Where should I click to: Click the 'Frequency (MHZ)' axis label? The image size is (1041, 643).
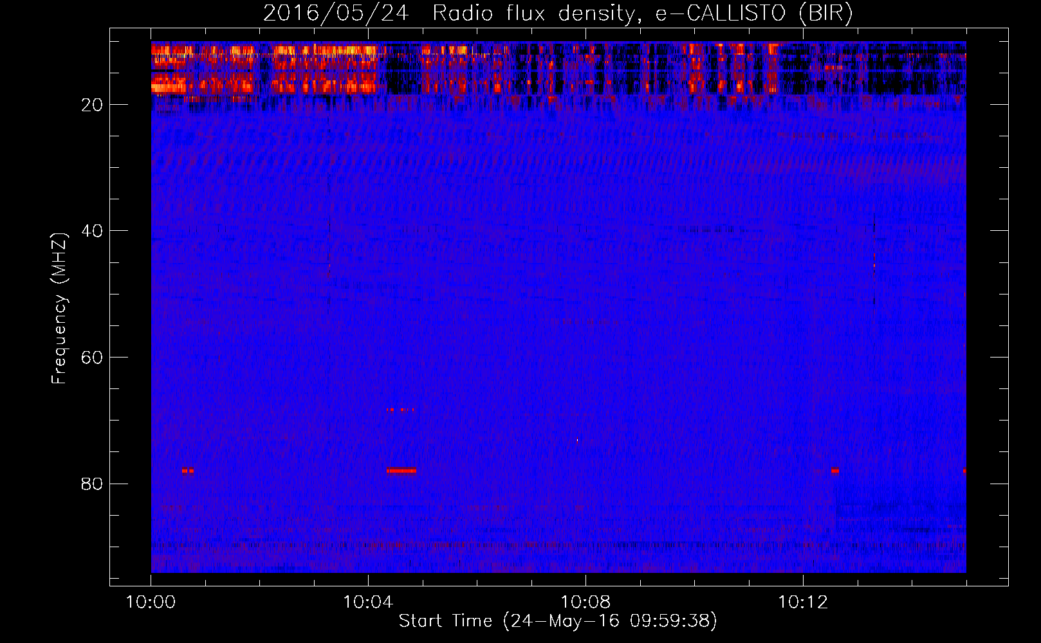coord(59,309)
